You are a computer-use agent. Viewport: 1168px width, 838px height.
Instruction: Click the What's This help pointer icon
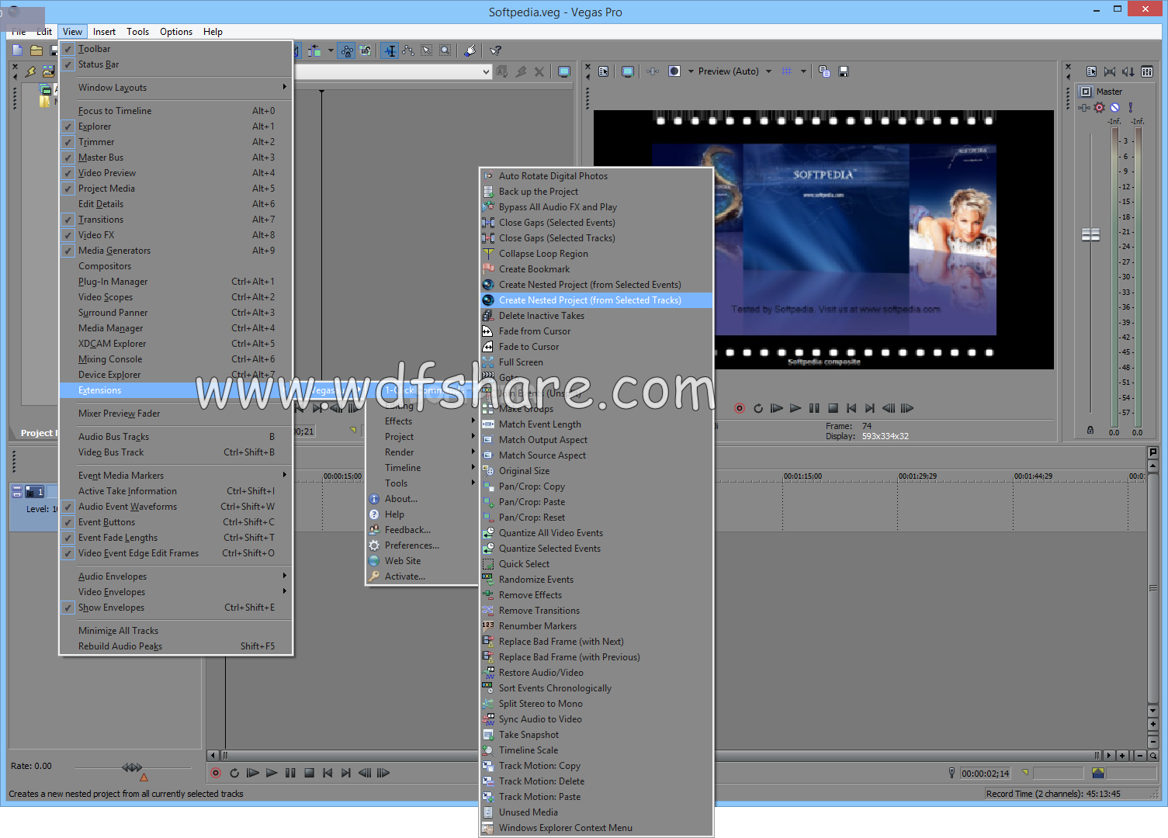click(x=495, y=51)
